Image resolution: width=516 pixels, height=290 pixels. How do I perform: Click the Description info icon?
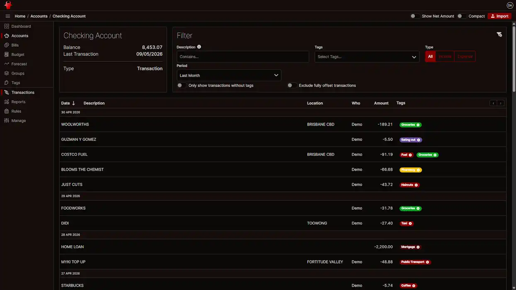pos(199,47)
